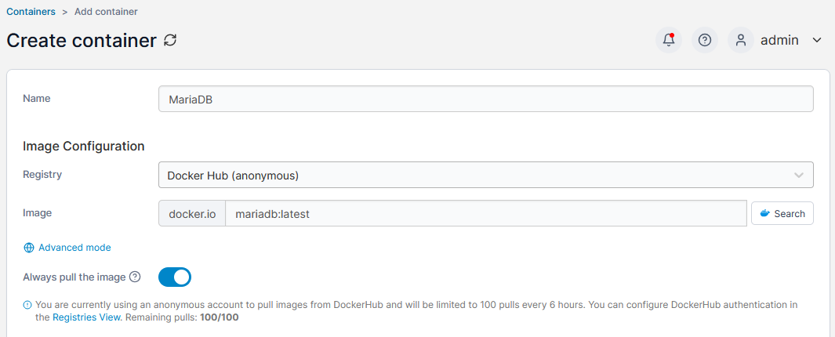
Task: Disable the Always pull the image toggle
Action: 175,277
